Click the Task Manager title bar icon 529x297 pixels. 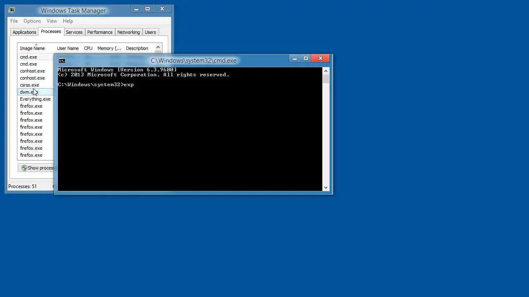point(12,10)
